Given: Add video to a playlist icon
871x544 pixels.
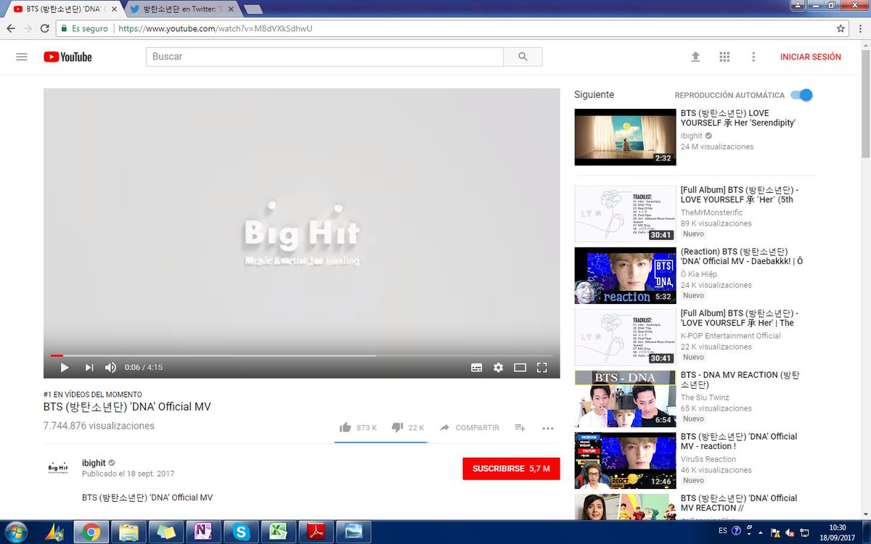Looking at the screenshot, I should coord(520,428).
